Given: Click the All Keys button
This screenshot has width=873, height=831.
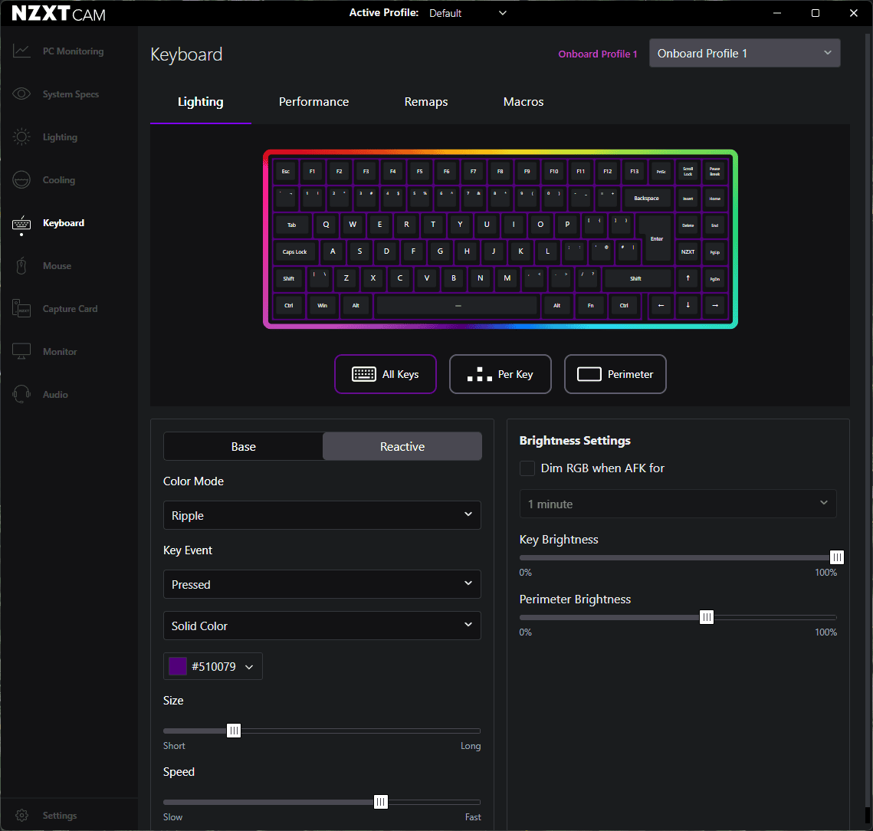Looking at the screenshot, I should click(x=386, y=374).
